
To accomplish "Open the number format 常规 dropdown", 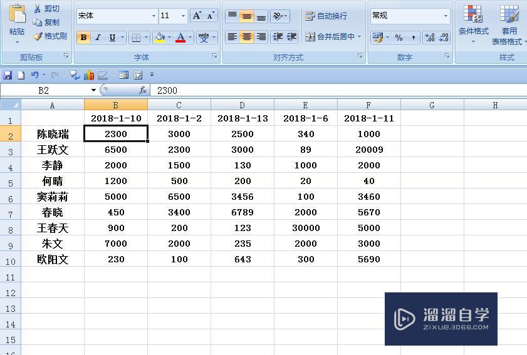I will tap(446, 16).
